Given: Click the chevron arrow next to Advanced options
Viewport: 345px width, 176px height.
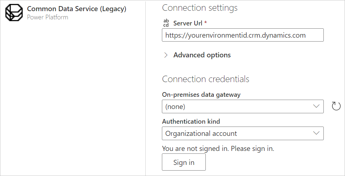Looking at the screenshot, I should (166, 55).
